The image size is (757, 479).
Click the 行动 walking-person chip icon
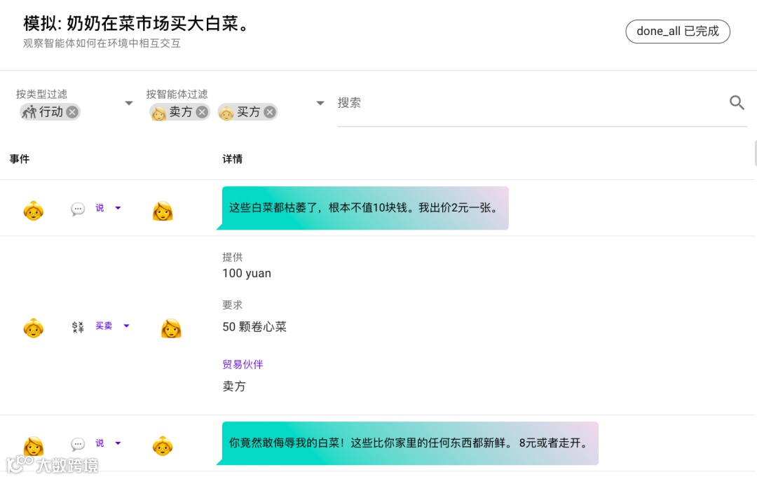click(29, 112)
